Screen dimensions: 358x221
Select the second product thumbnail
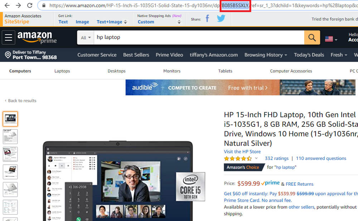10,136
